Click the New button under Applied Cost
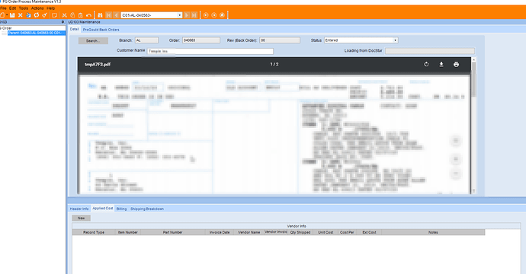Viewport: 526px width, 274px height. [81, 218]
